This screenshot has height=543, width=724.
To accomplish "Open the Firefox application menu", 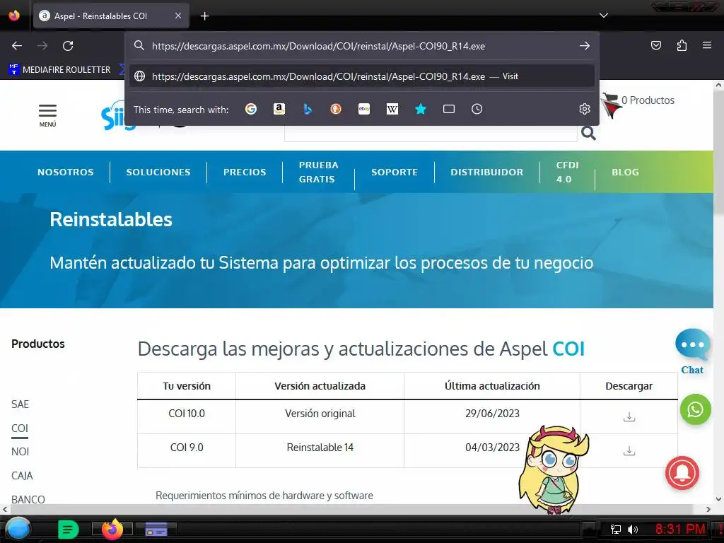I will [x=707, y=45].
